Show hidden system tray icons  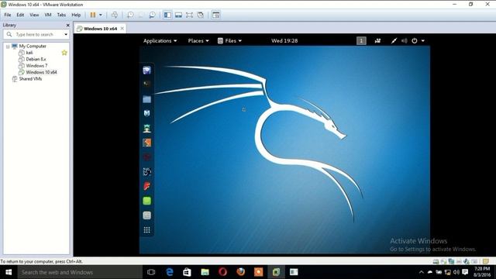[421, 272]
